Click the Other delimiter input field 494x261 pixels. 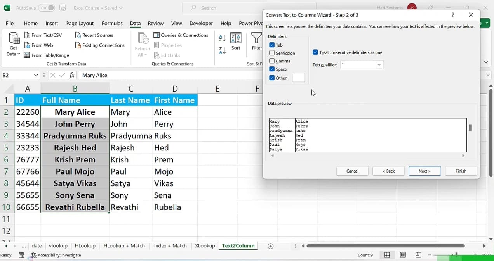(298, 78)
